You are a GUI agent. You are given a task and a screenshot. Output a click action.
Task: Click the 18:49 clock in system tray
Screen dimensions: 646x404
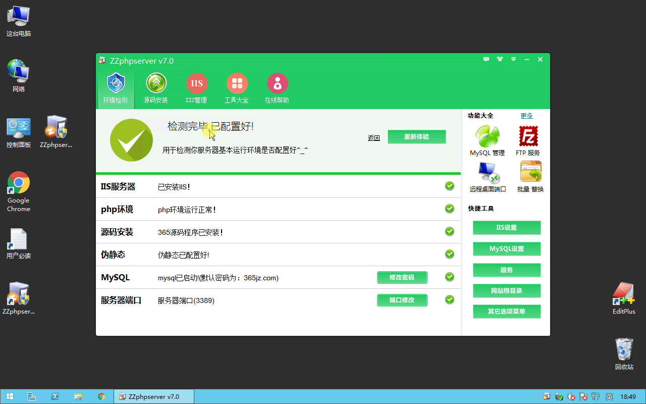(628, 397)
